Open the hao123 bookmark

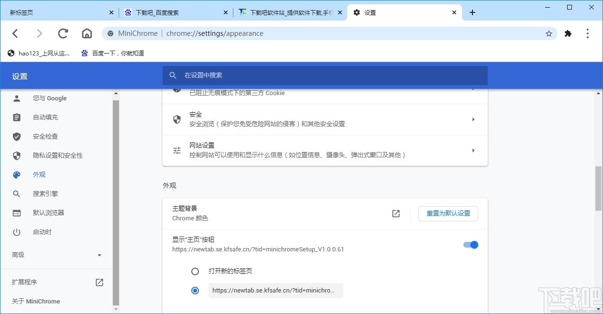tap(38, 54)
